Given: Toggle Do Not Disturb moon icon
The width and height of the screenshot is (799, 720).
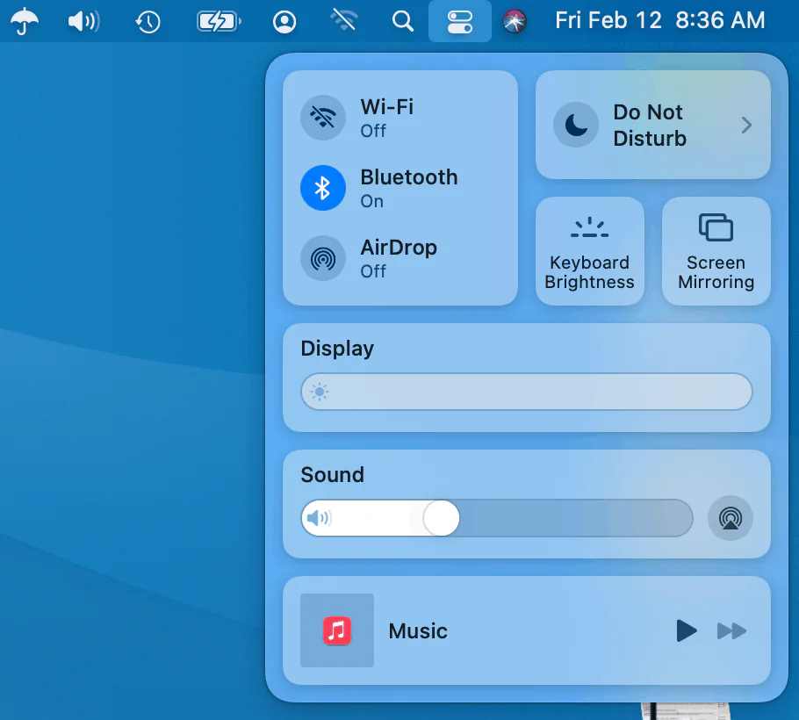Looking at the screenshot, I should pos(576,125).
